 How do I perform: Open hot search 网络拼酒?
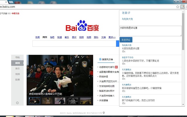tap(103, 77)
